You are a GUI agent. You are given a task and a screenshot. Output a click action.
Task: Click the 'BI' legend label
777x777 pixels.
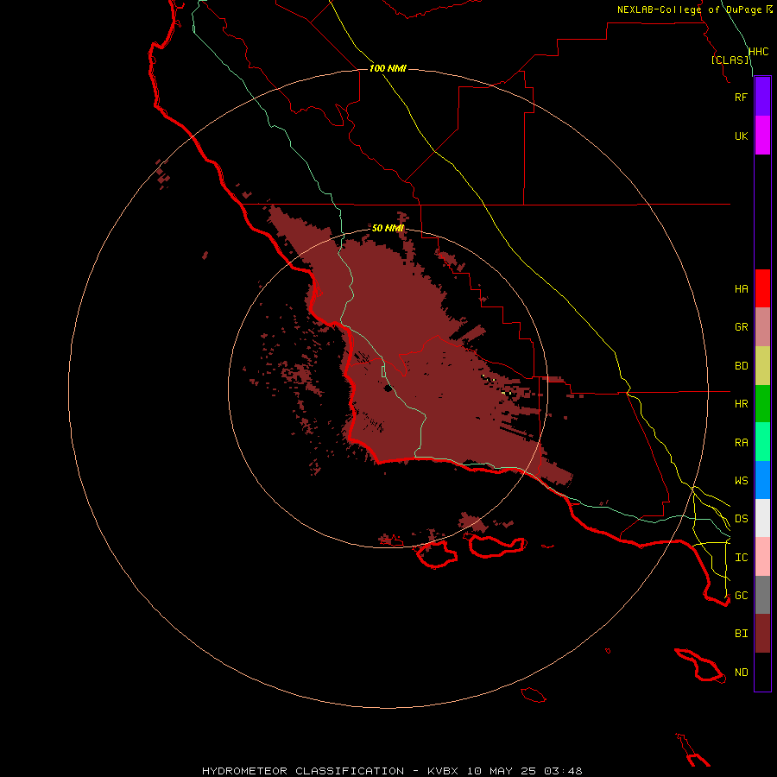point(741,634)
